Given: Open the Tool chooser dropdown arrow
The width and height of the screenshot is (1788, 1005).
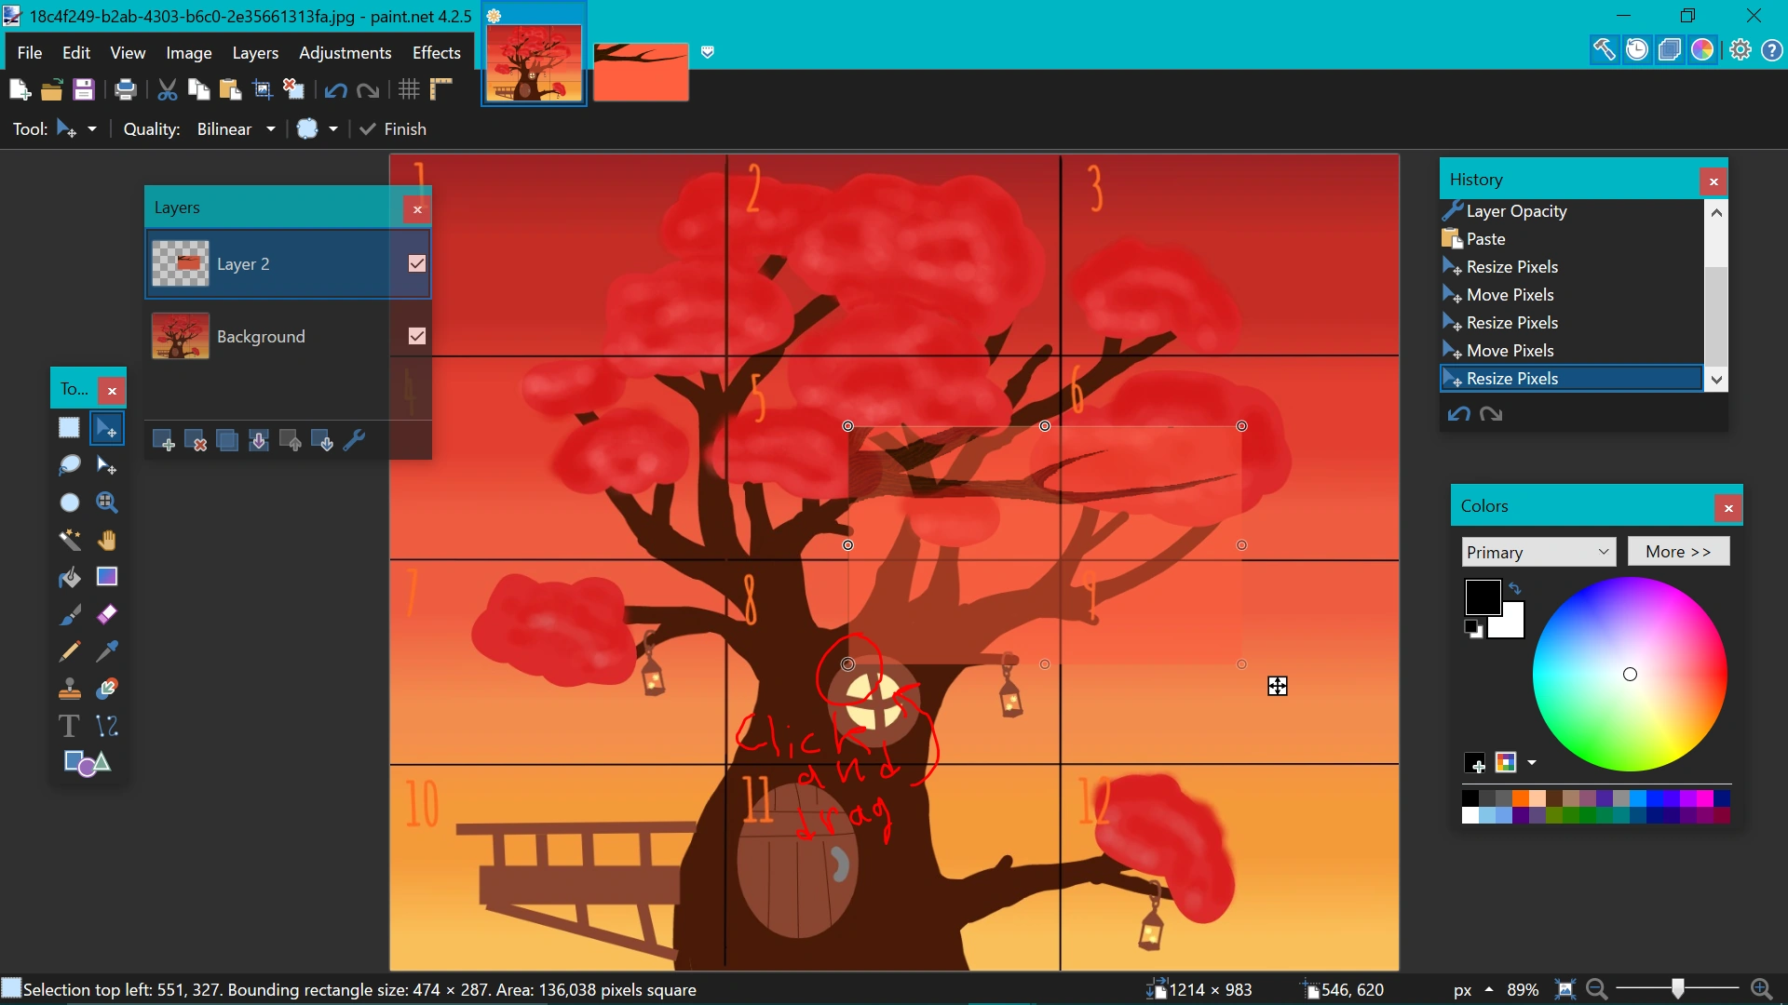Looking at the screenshot, I should [92, 129].
